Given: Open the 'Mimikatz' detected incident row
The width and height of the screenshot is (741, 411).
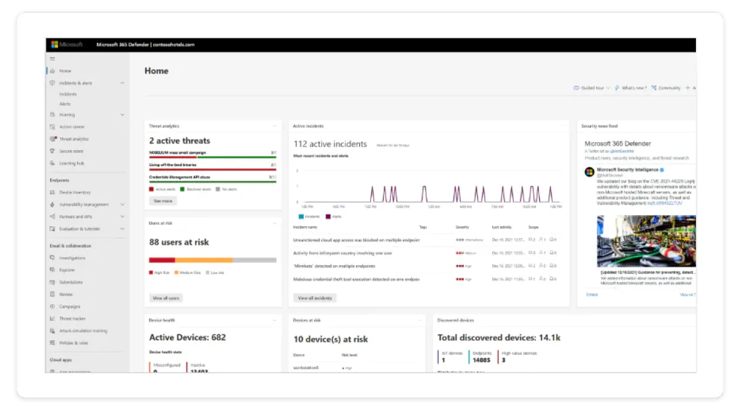Looking at the screenshot, I should [425, 266].
